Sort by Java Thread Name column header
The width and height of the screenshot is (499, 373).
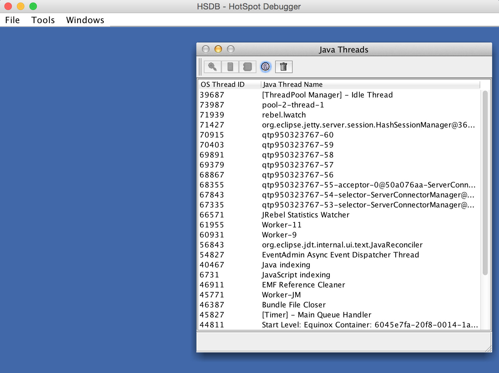[370, 84]
